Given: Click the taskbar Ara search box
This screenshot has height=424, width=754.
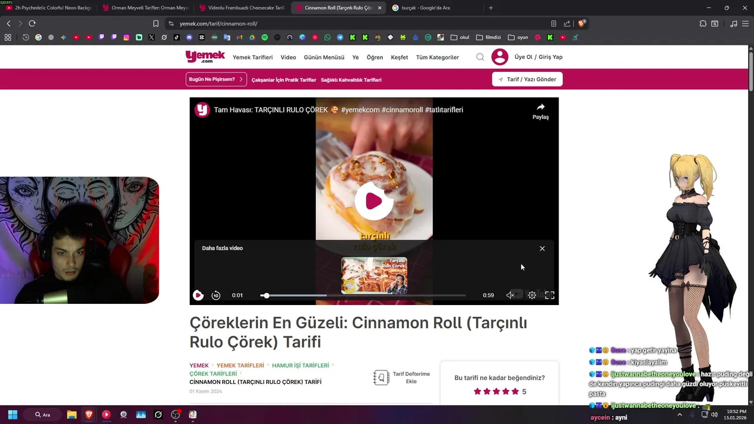Looking at the screenshot, I should click(x=42, y=415).
